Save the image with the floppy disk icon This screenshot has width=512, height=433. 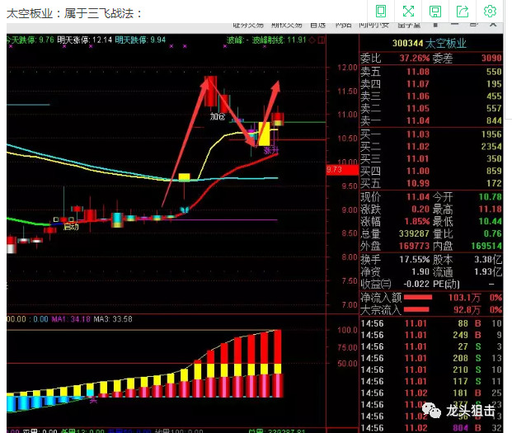pyautogui.click(x=435, y=11)
